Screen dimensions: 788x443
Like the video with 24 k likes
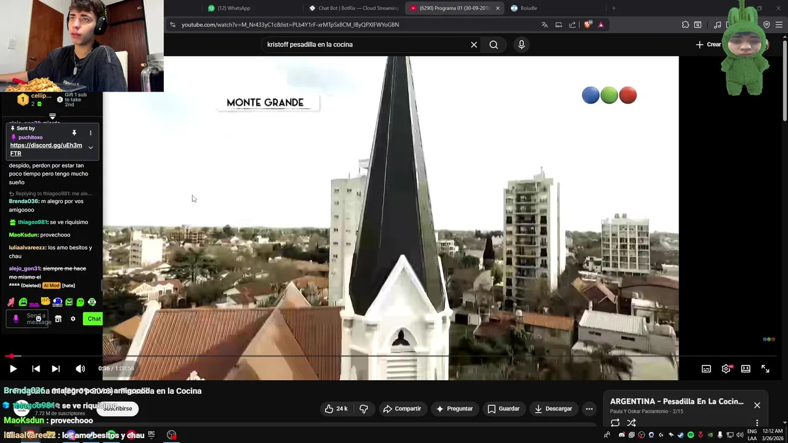coord(336,409)
